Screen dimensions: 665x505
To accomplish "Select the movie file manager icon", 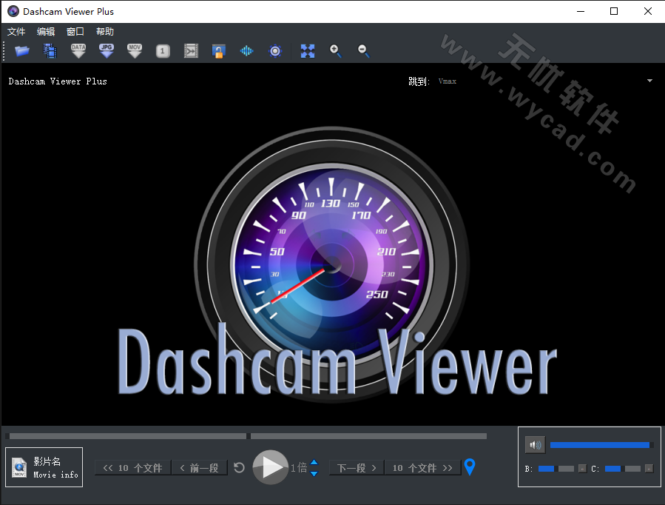I will pos(50,51).
